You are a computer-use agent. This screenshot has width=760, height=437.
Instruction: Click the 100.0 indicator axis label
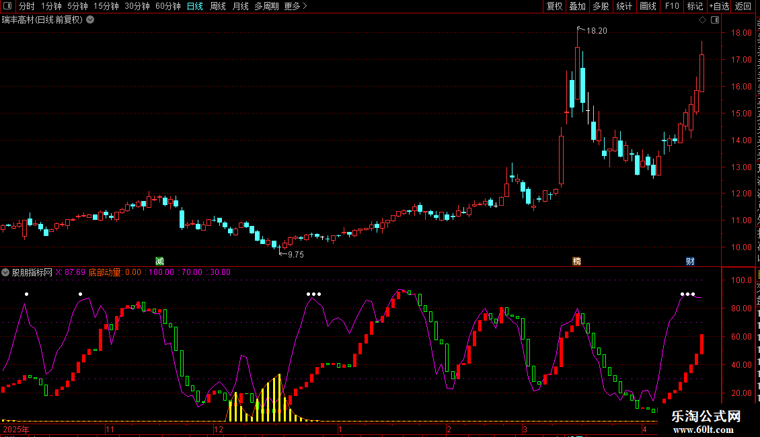[741, 280]
